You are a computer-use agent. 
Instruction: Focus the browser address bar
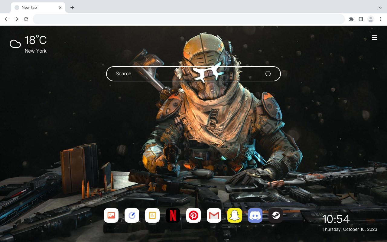[189, 19]
